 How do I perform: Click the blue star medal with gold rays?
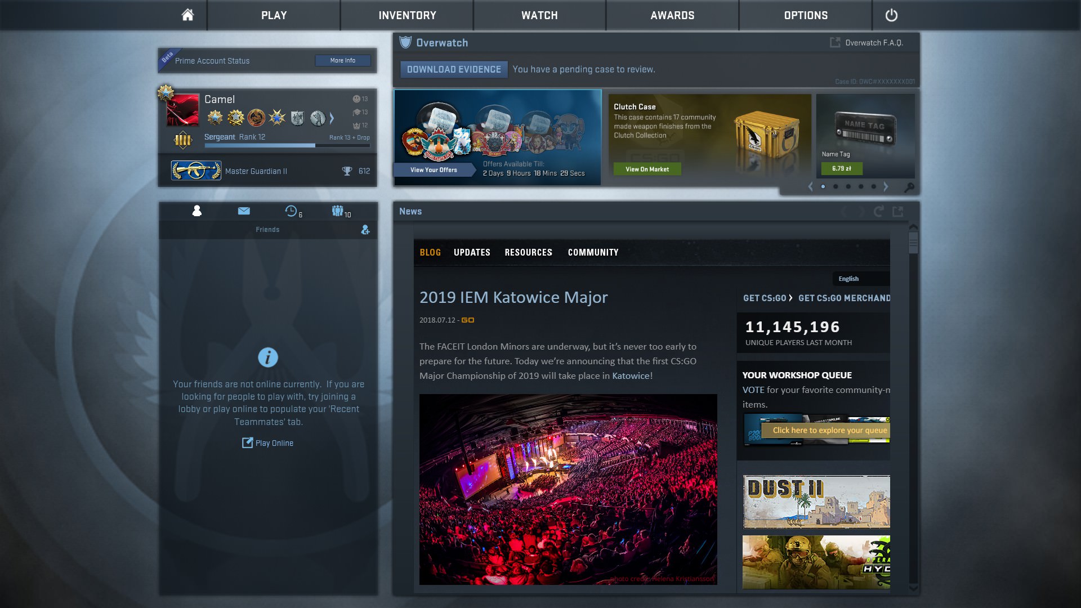tap(277, 118)
